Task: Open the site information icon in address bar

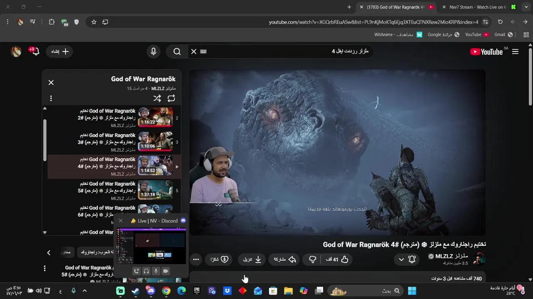Action: (x=485, y=22)
